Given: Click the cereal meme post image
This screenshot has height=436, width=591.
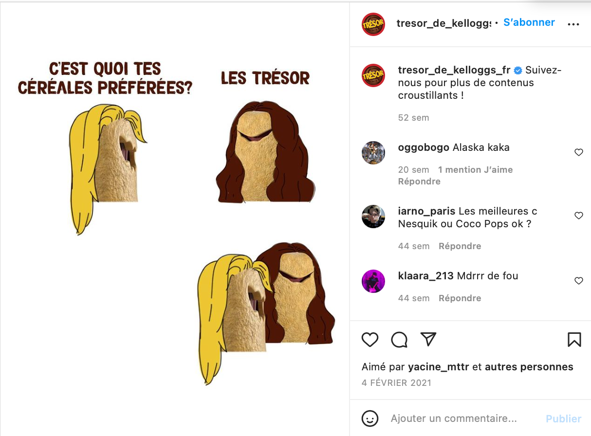Looking at the screenshot, I should 175,219.
